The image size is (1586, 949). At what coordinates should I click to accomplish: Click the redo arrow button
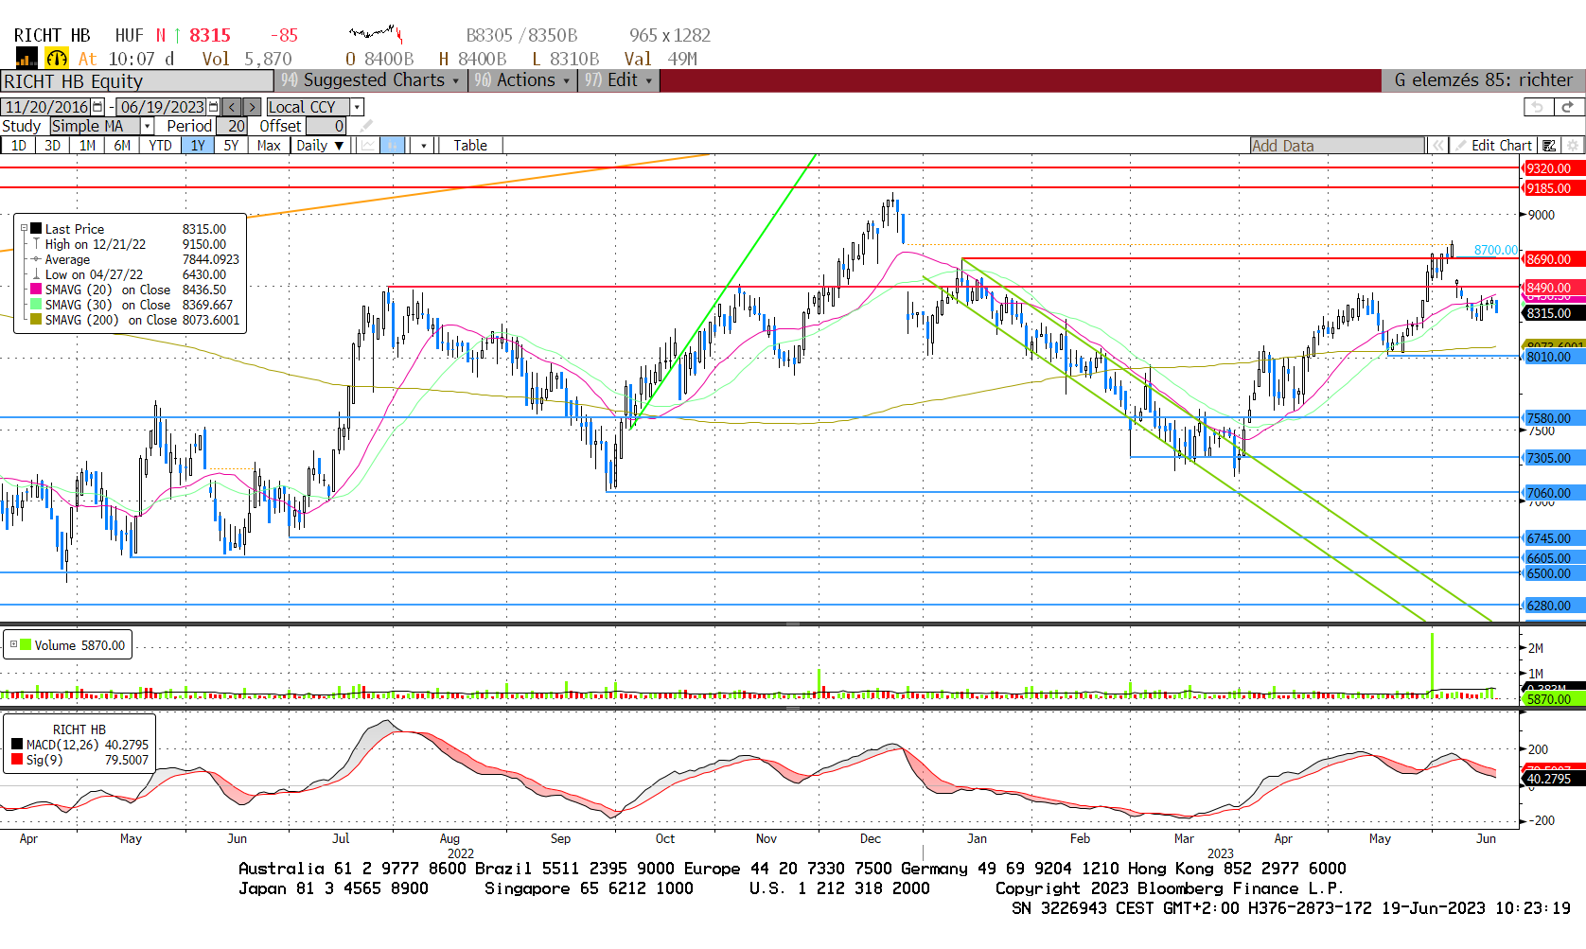point(1568,107)
